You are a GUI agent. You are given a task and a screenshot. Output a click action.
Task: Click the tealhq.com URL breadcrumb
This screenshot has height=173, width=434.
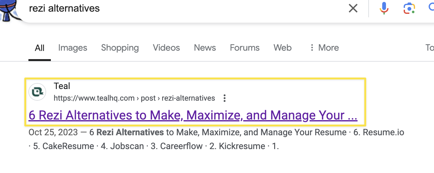coord(134,98)
